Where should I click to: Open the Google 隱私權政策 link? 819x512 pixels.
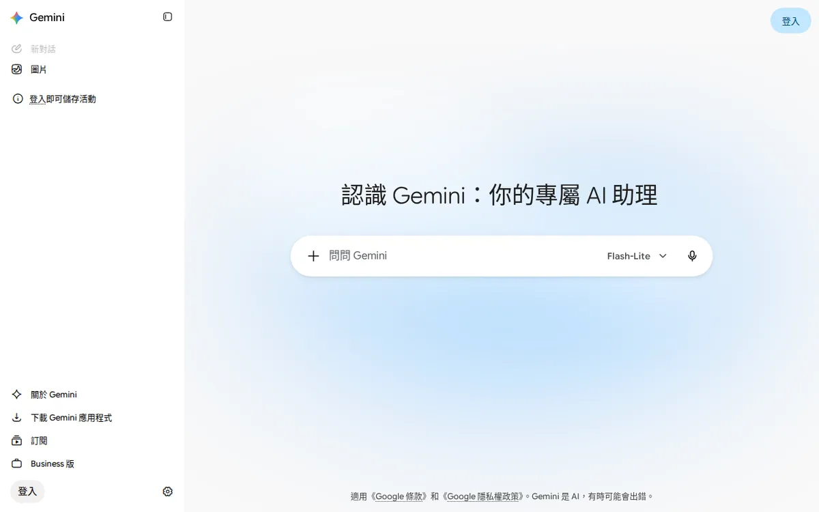point(483,496)
